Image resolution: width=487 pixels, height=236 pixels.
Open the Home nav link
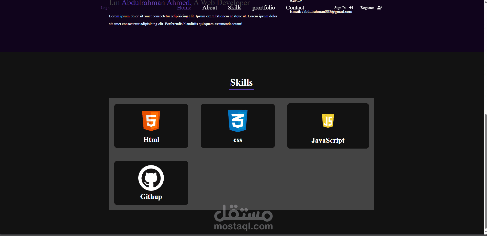point(184,8)
